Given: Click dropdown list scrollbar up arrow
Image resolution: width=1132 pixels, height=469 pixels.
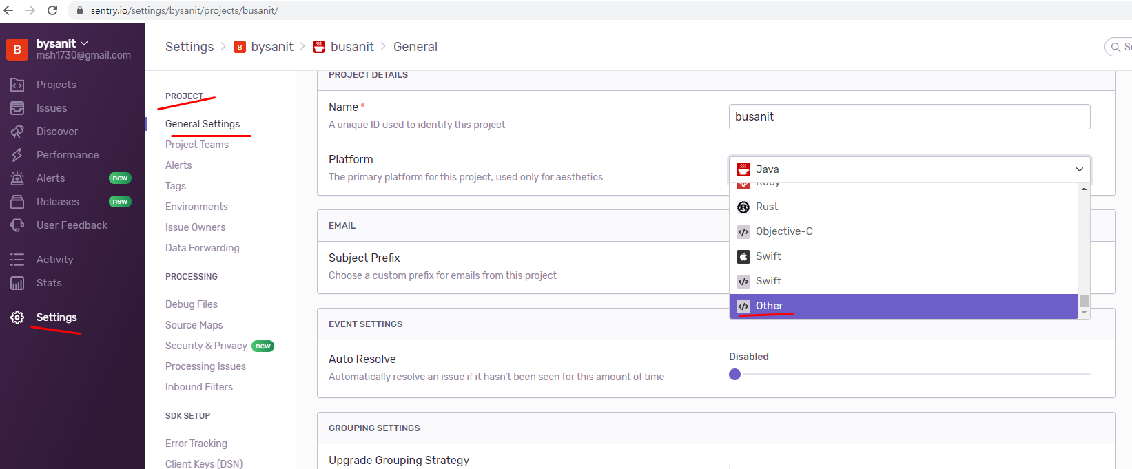Looking at the screenshot, I should click(x=1084, y=188).
